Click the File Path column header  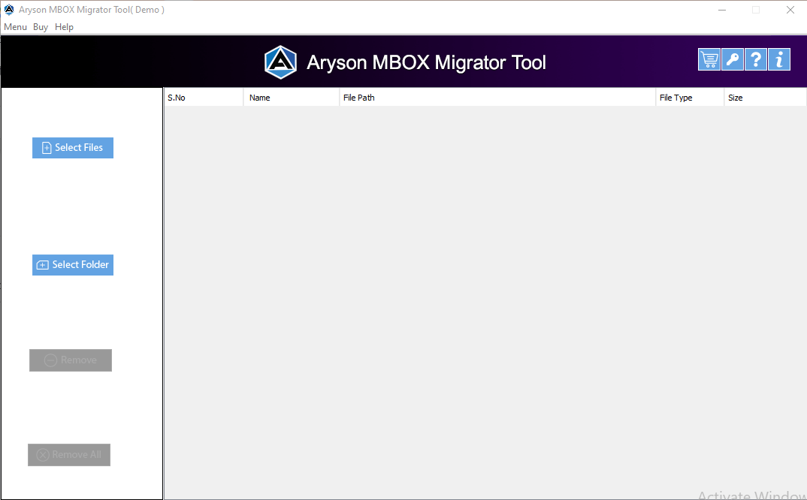(497, 98)
